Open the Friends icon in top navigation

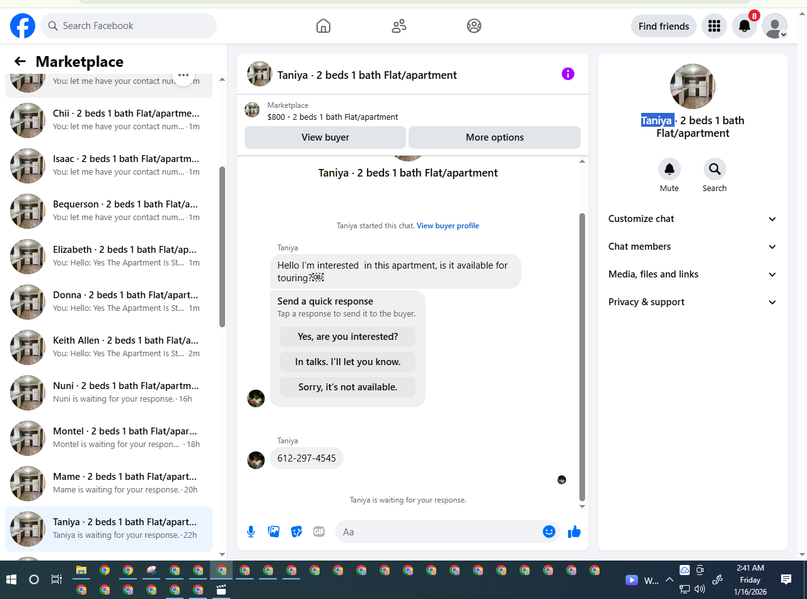(399, 26)
